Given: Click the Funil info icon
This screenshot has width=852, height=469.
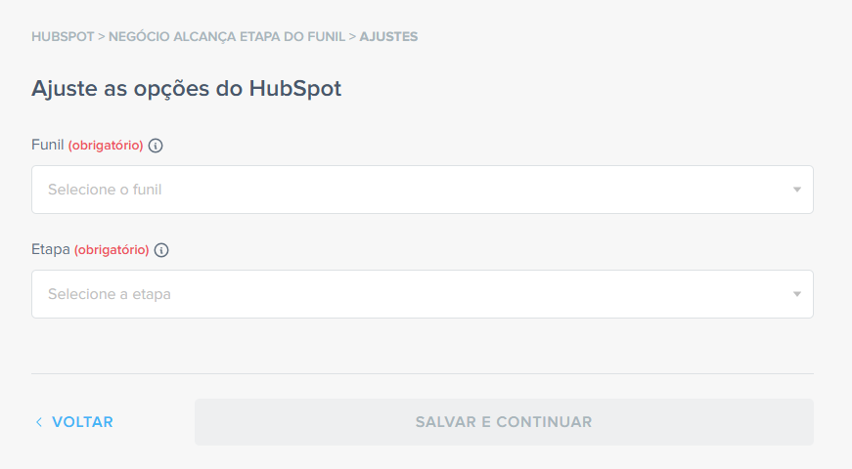Looking at the screenshot, I should pos(156,146).
